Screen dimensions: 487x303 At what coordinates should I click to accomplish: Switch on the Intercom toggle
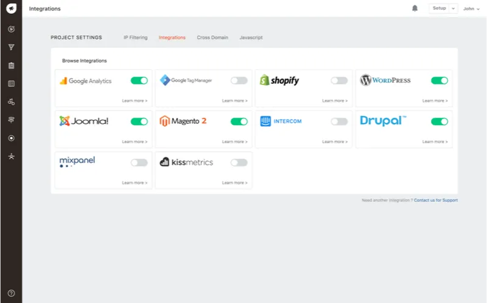339,121
